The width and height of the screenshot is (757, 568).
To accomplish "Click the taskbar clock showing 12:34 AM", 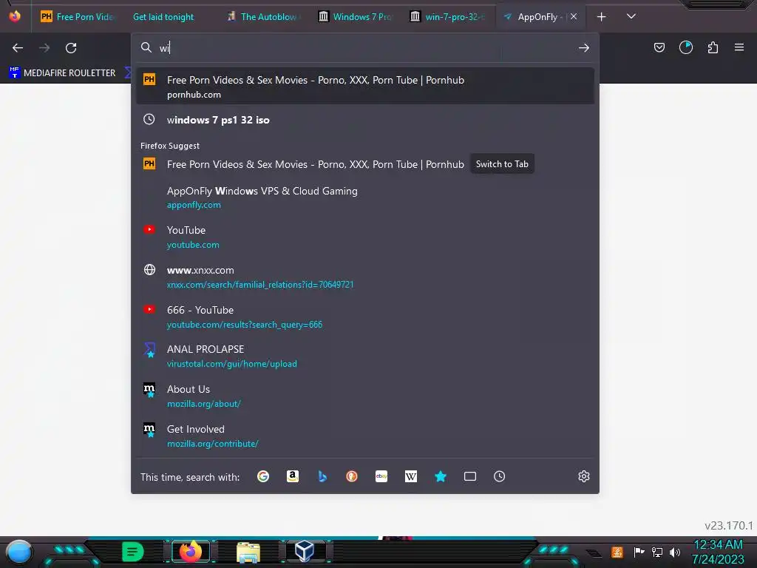I will pos(718,552).
